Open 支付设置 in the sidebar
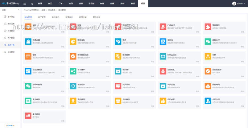The height and width of the screenshot is (128, 248). click(x=11, y=24)
